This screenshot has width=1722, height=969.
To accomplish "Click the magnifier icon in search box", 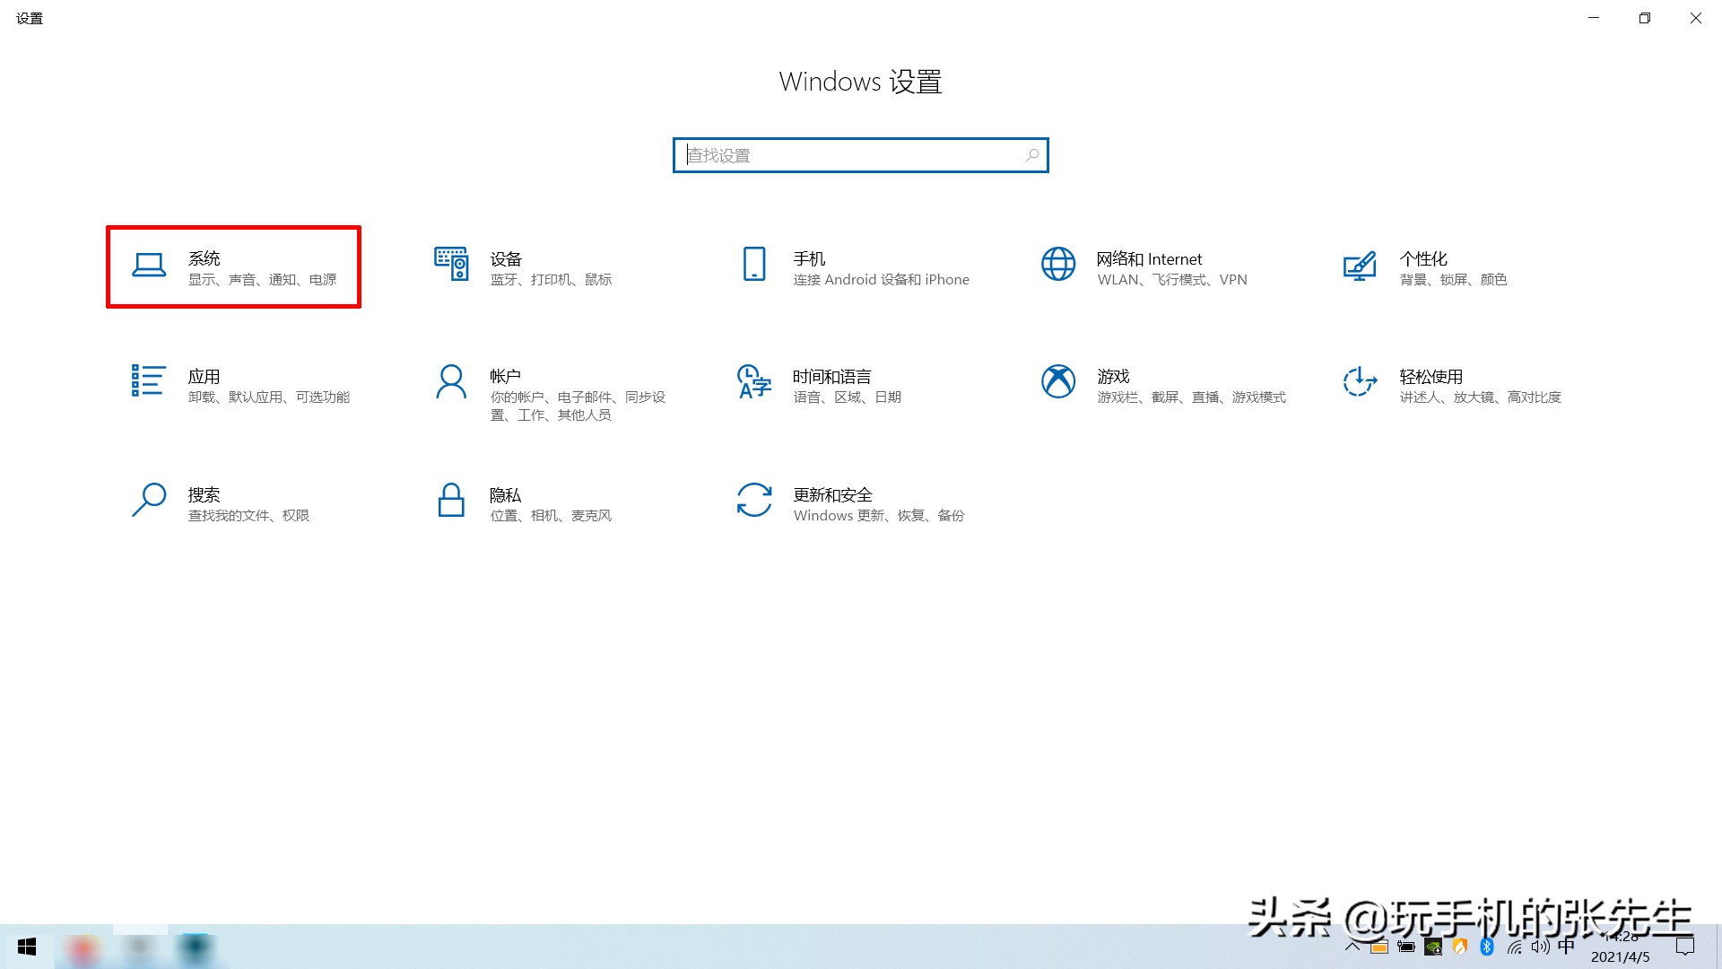I will pos(1032,155).
